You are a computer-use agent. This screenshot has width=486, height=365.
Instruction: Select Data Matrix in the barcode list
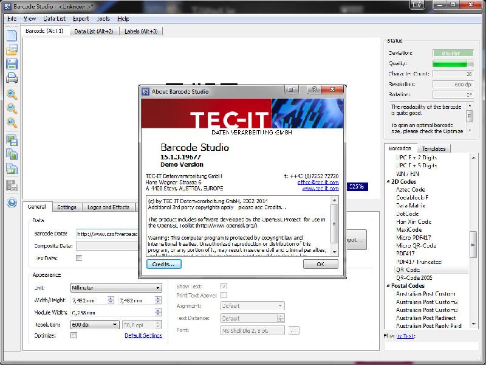pos(411,206)
